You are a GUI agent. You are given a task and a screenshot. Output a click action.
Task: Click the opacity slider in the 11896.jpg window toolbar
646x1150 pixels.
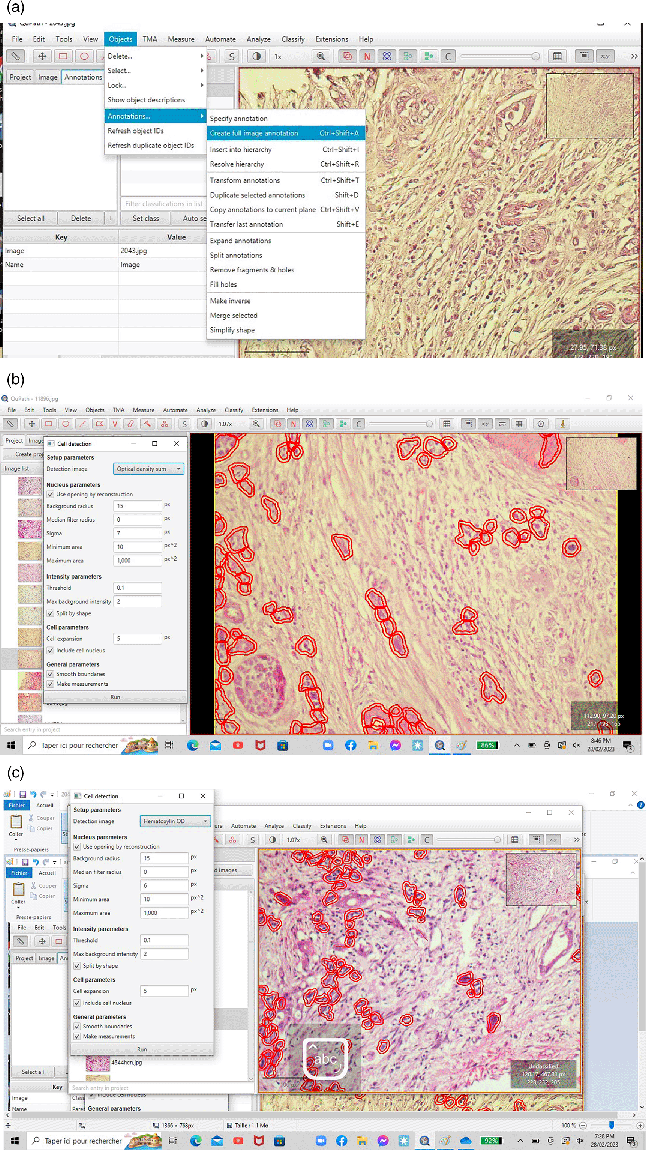point(400,424)
